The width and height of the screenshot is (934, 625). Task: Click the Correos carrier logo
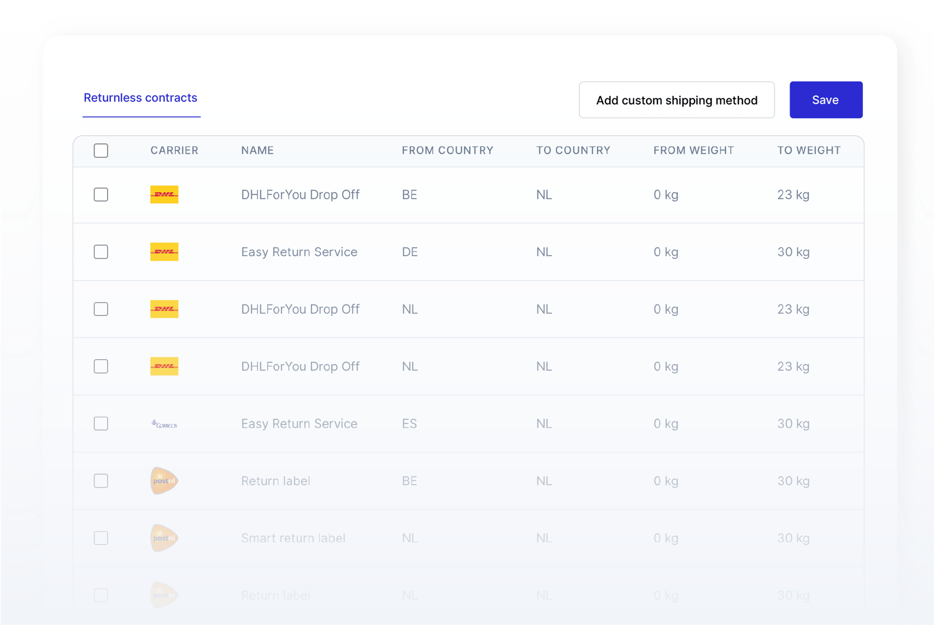pyautogui.click(x=164, y=424)
